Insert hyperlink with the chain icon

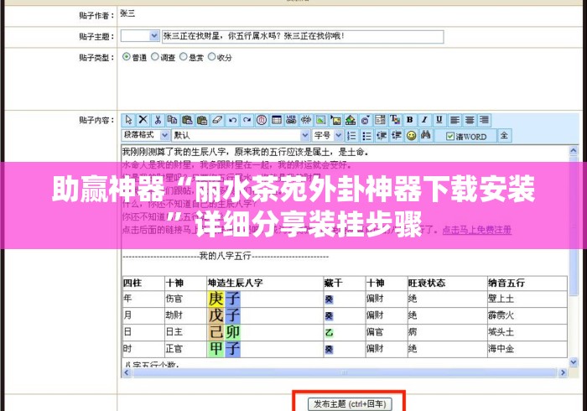tap(291, 120)
